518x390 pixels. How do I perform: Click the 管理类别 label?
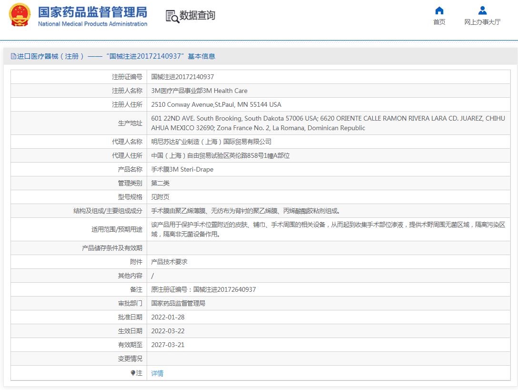[x=130, y=183]
